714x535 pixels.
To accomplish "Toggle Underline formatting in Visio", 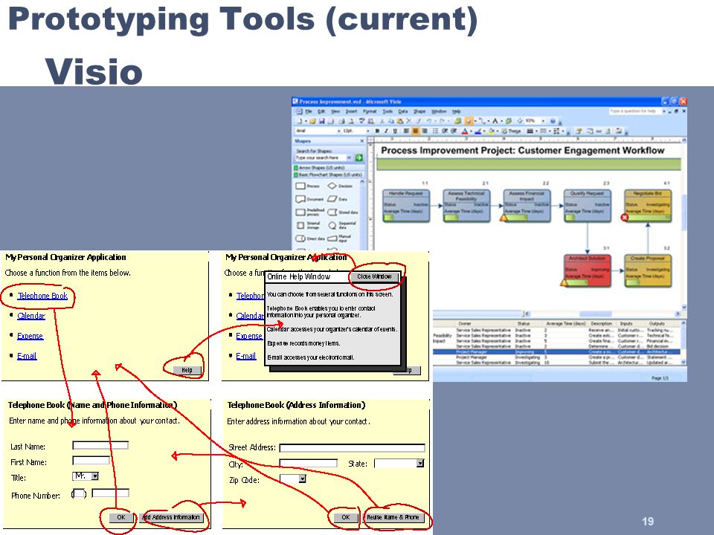I will [395, 131].
